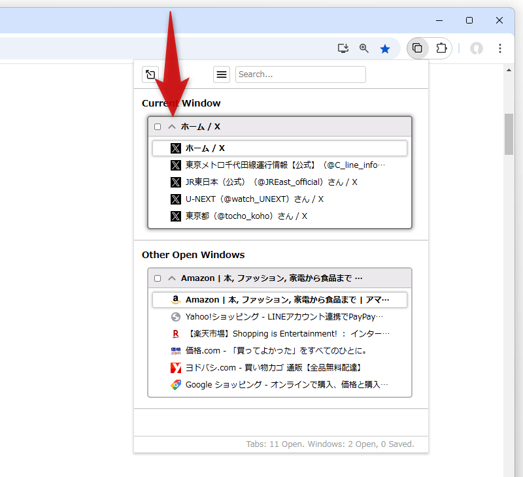The image size is (523, 477).
Task: Click the Google Shopping tag favicon
Action: coord(176,385)
